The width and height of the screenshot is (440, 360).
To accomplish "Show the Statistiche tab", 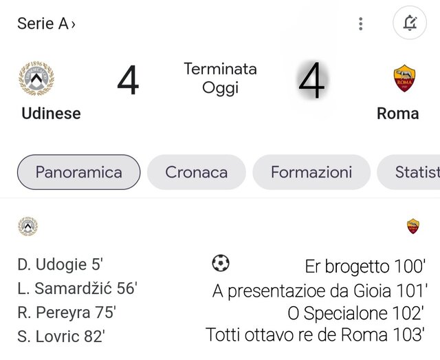I will click(408, 172).
